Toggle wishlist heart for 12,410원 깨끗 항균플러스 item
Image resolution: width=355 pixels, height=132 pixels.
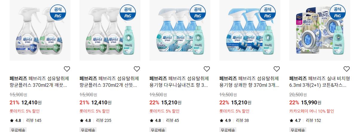point(67,69)
